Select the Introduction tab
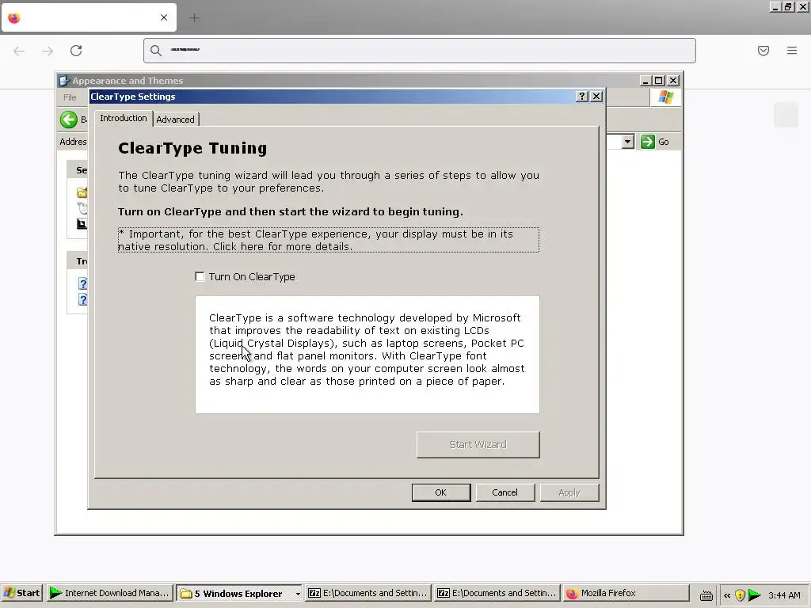Image resolution: width=811 pixels, height=608 pixels. (123, 118)
